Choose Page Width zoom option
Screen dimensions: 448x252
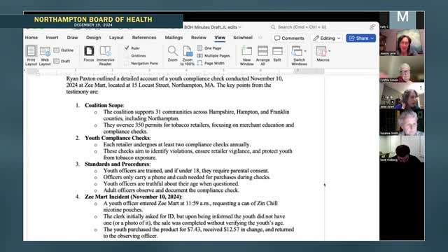pos(211,63)
